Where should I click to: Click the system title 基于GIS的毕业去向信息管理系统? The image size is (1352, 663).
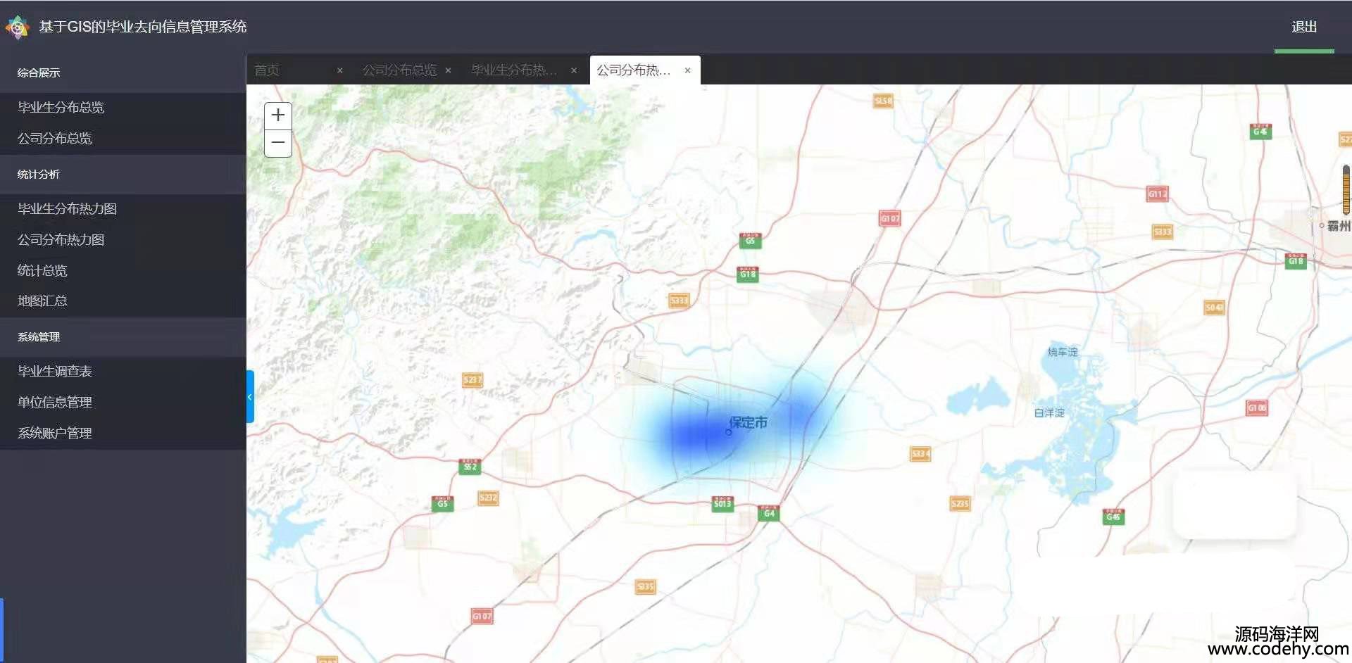click(x=143, y=27)
